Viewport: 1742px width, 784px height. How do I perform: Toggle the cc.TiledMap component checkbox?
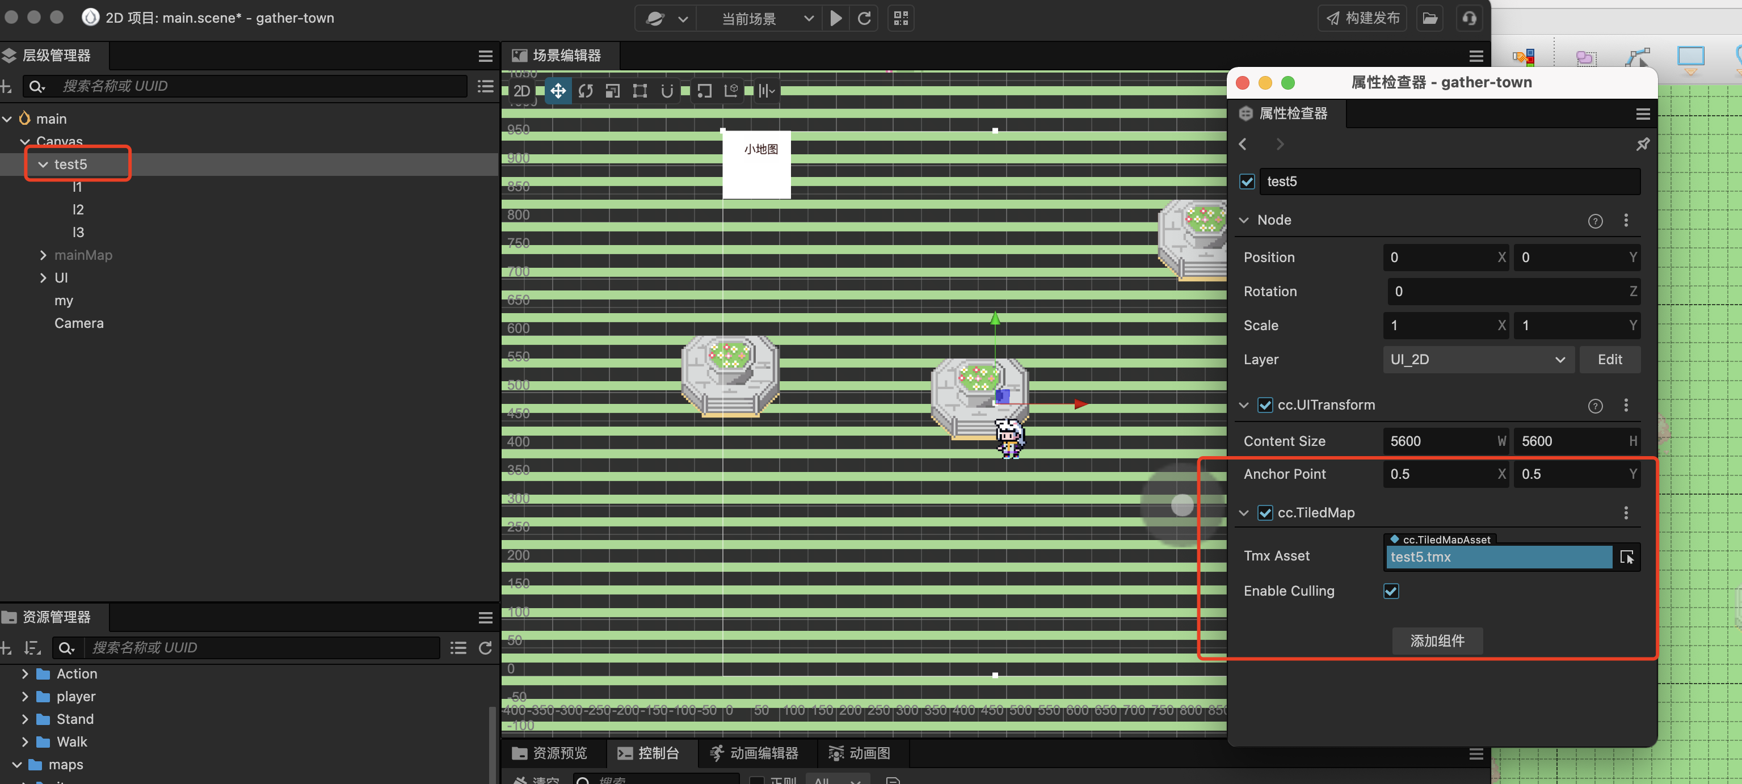(x=1265, y=512)
